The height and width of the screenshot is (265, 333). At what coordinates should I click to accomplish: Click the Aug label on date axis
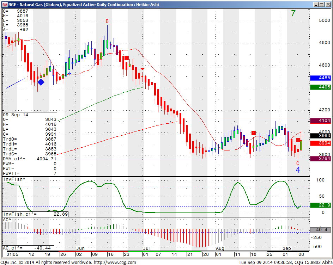(220, 248)
